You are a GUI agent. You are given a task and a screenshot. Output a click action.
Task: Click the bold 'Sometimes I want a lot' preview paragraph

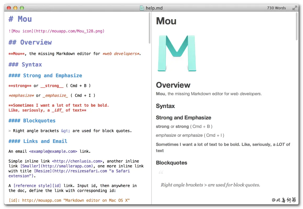point(223,148)
